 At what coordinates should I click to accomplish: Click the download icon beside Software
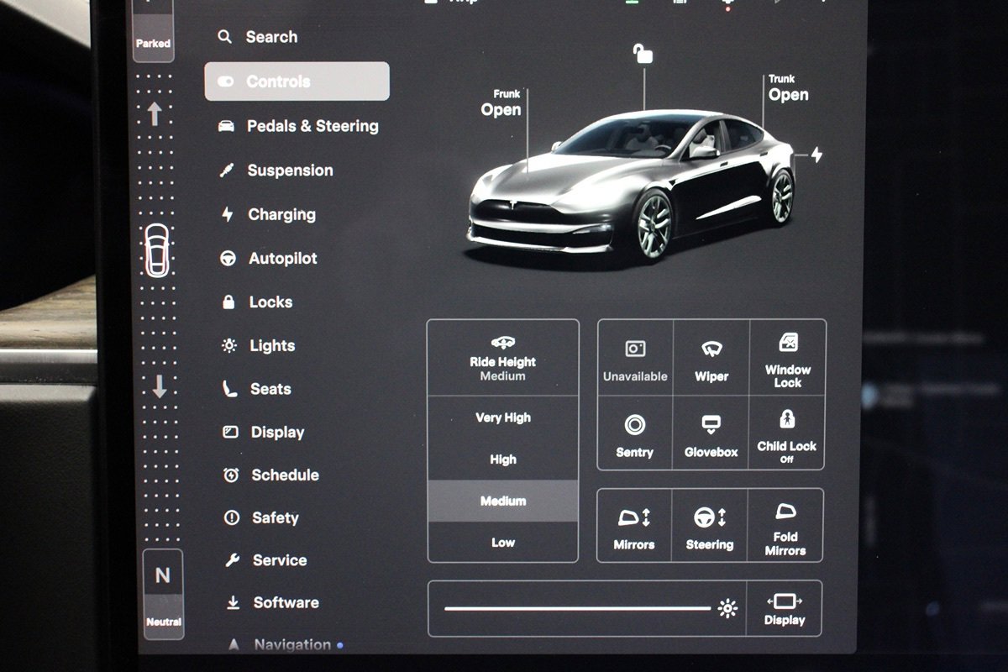click(234, 602)
